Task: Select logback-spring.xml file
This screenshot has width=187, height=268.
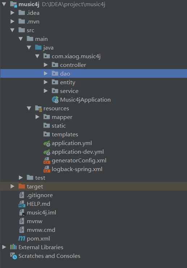Action: [x=77, y=169]
